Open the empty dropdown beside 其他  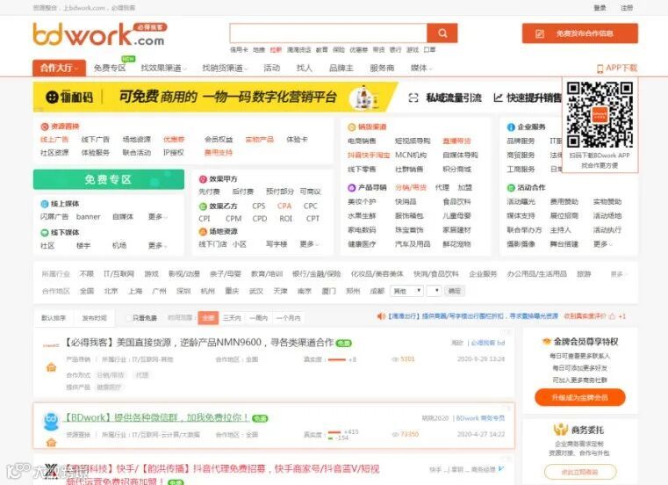tap(435, 291)
